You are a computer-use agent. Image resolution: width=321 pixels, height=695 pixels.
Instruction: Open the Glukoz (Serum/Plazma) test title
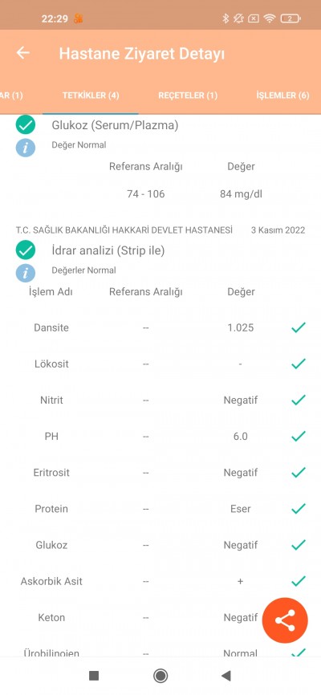point(115,125)
